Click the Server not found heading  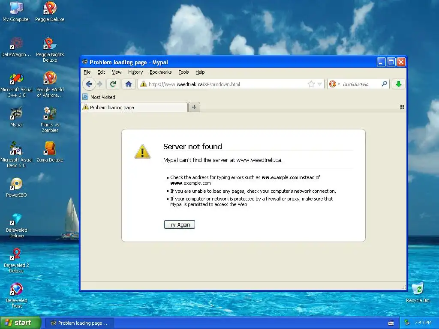point(192,147)
